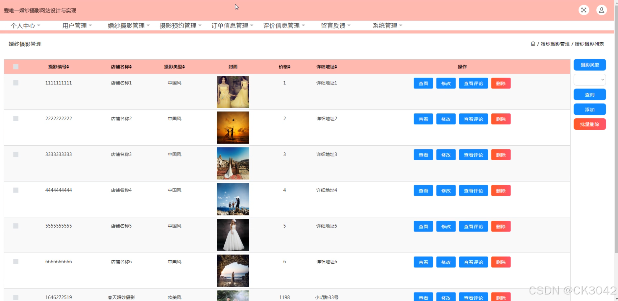The image size is (618, 301).
Task: Check the row for 2222222222
Action: [16, 119]
